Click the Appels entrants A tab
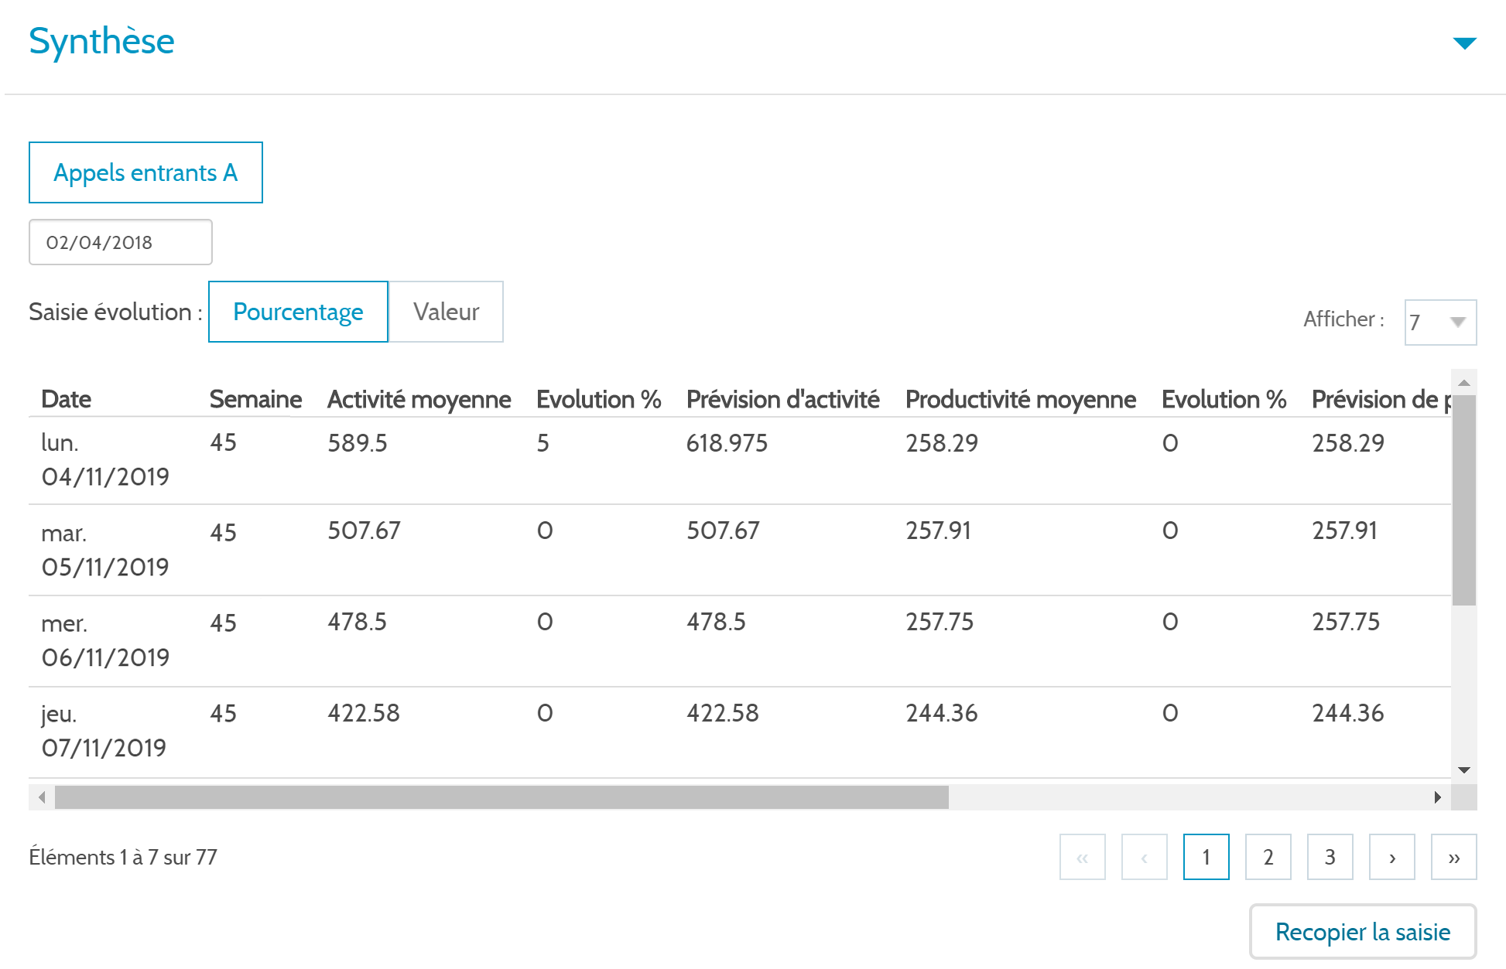This screenshot has width=1506, height=969. pyautogui.click(x=145, y=172)
